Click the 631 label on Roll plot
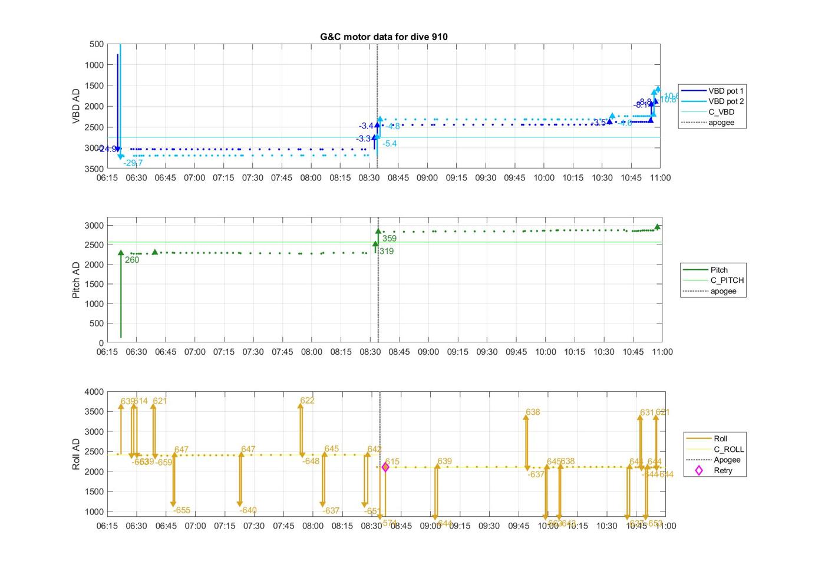The image size is (825, 581). pyautogui.click(x=647, y=412)
